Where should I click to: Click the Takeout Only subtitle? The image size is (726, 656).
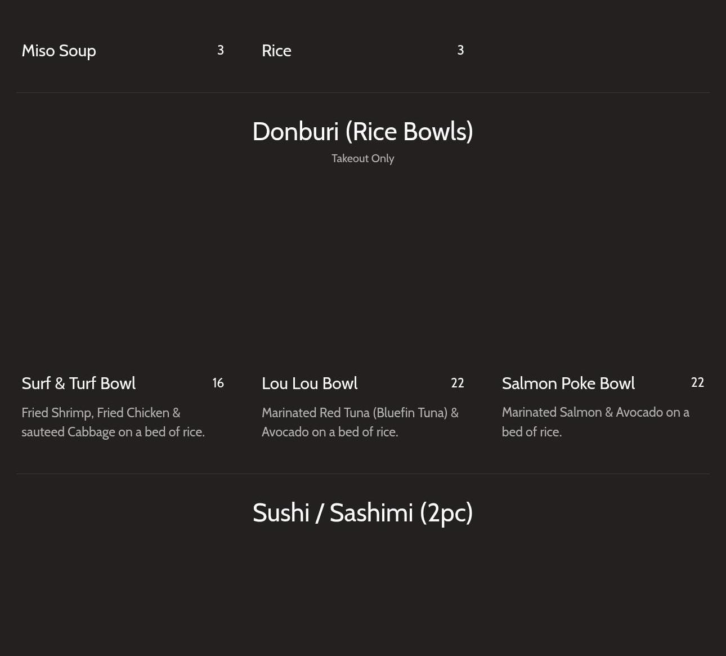pyautogui.click(x=362, y=158)
